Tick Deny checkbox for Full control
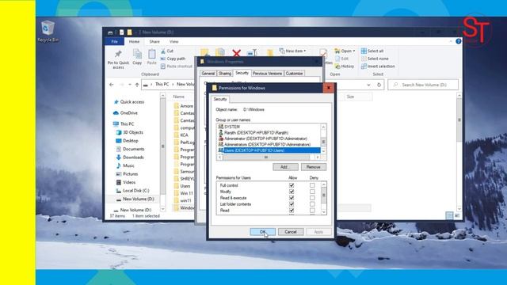Viewport: 507px width, 285px height. (x=312, y=185)
